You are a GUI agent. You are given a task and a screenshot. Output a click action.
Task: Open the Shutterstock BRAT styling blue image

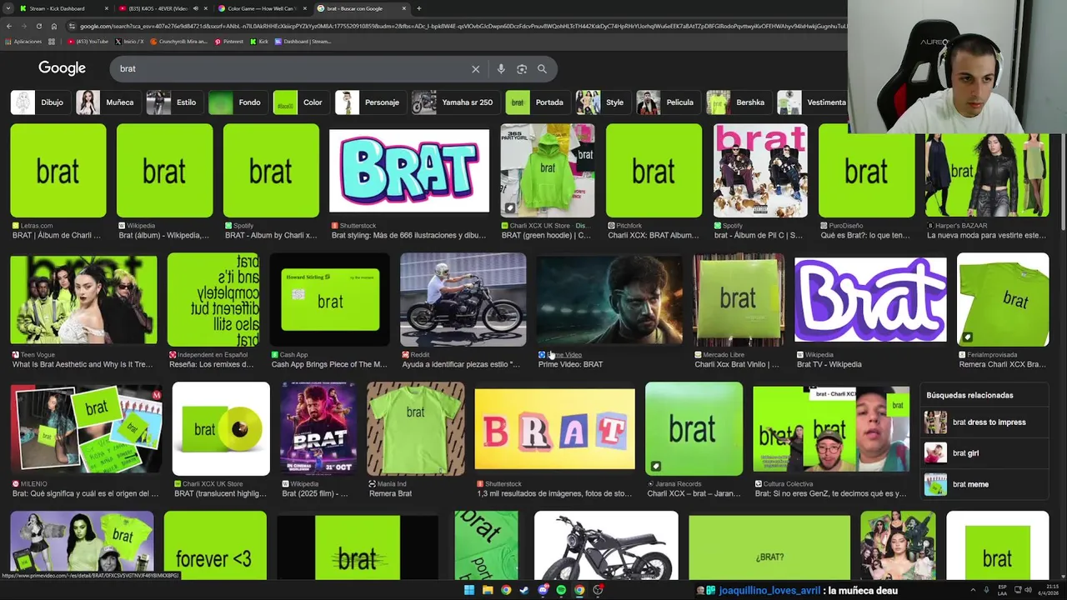(x=409, y=171)
